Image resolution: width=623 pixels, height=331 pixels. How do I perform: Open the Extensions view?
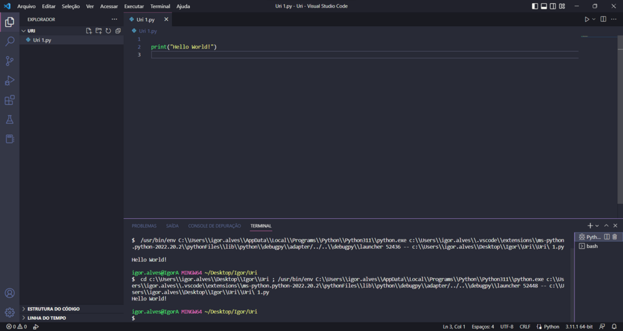[9, 100]
